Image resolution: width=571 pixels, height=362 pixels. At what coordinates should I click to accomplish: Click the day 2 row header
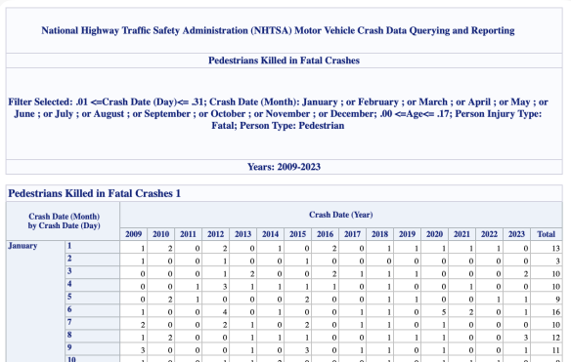93,260
